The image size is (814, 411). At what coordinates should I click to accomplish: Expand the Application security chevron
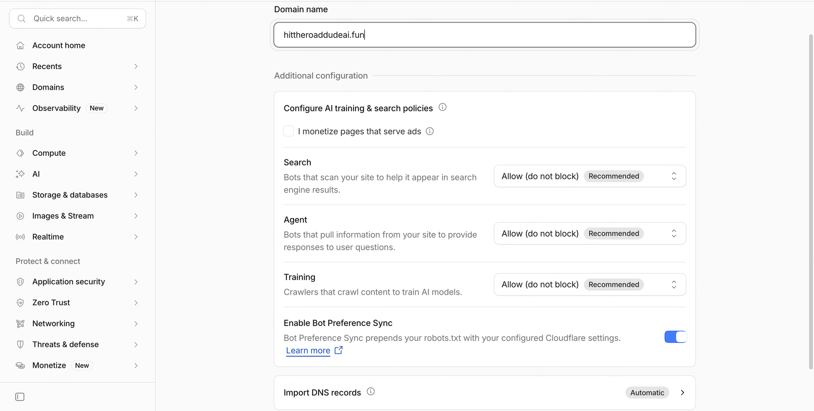[x=136, y=282]
